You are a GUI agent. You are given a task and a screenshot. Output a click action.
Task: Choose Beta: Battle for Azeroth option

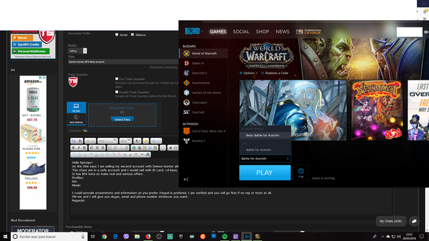(x=265, y=135)
